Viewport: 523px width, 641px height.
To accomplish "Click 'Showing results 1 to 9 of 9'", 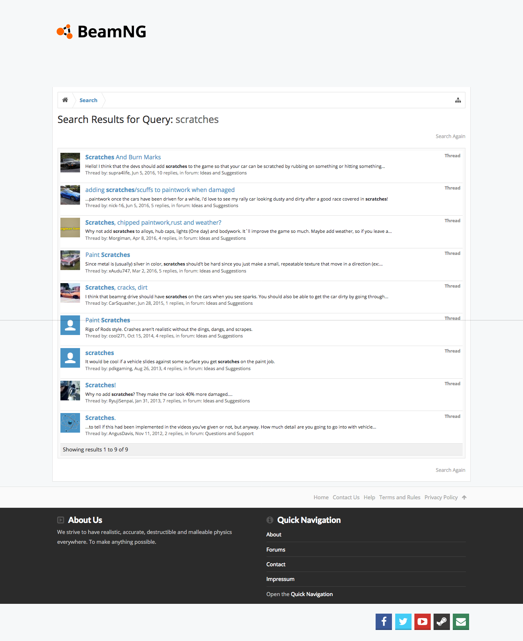I will point(96,449).
